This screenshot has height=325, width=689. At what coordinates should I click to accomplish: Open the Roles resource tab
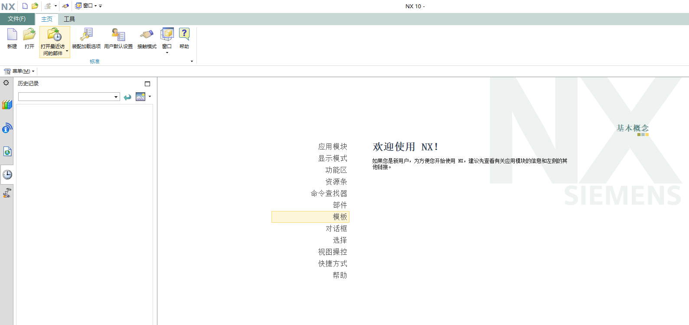point(7,193)
